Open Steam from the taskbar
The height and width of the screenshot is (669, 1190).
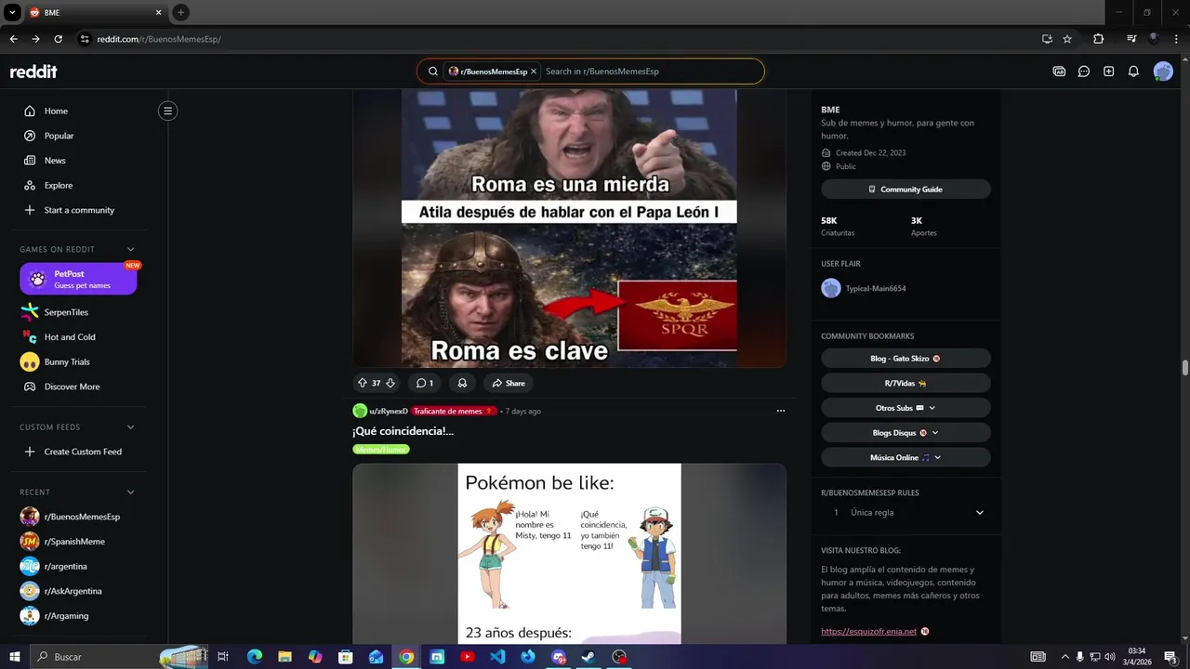click(x=588, y=657)
